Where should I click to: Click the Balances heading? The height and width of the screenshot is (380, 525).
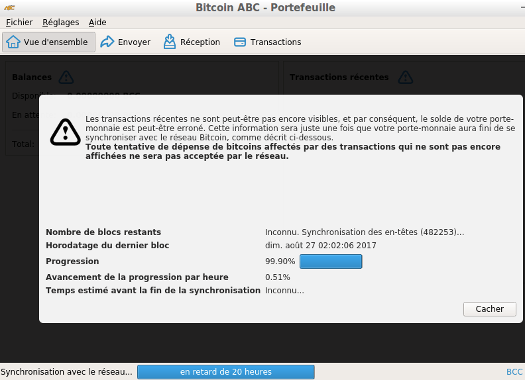(x=32, y=77)
